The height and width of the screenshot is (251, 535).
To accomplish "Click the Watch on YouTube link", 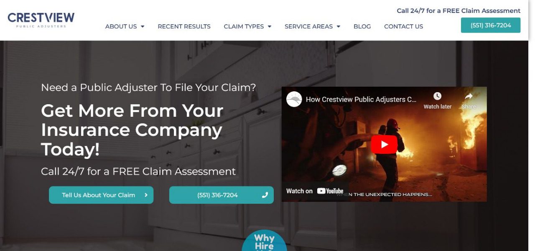I will point(315,191).
